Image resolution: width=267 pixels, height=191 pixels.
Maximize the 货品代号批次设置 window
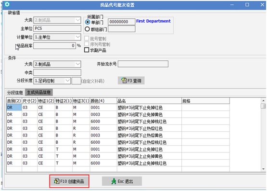click(x=247, y=5)
